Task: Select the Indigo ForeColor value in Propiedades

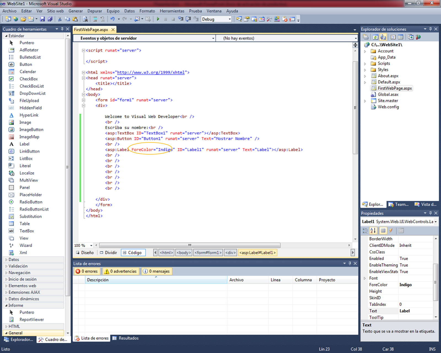Action: coord(405,285)
